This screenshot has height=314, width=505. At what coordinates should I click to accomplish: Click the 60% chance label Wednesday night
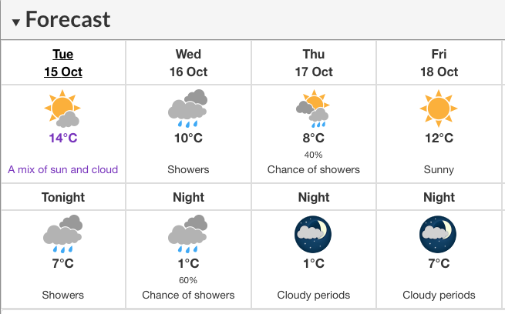tap(188, 280)
